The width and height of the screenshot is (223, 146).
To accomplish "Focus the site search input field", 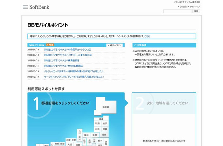I will pos(178,11).
